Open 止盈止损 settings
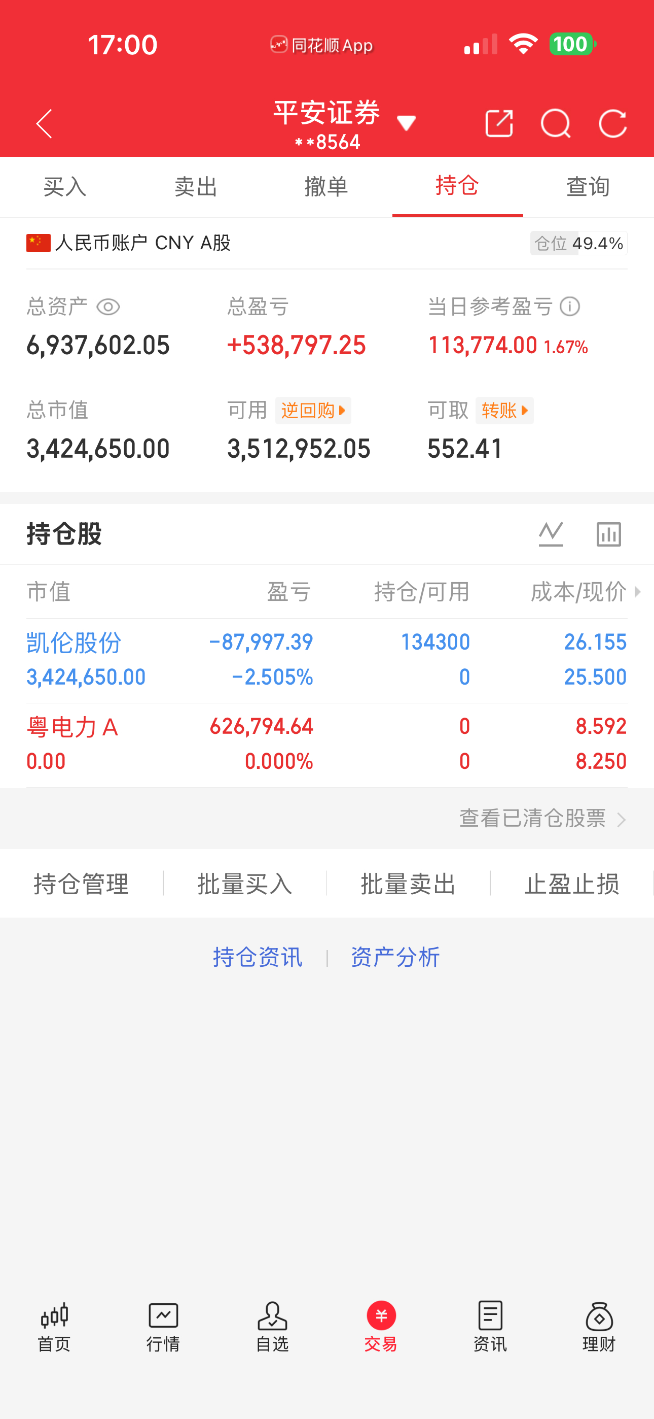The image size is (654, 1419). point(572,884)
